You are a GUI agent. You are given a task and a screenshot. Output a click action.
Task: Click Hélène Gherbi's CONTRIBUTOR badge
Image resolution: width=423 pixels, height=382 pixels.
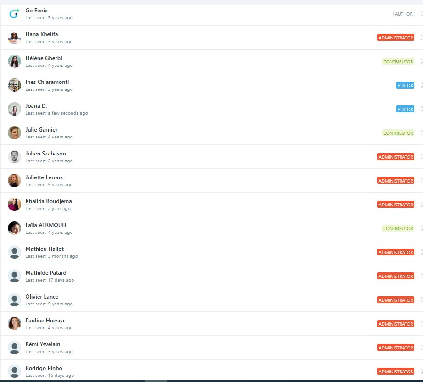pyautogui.click(x=398, y=61)
